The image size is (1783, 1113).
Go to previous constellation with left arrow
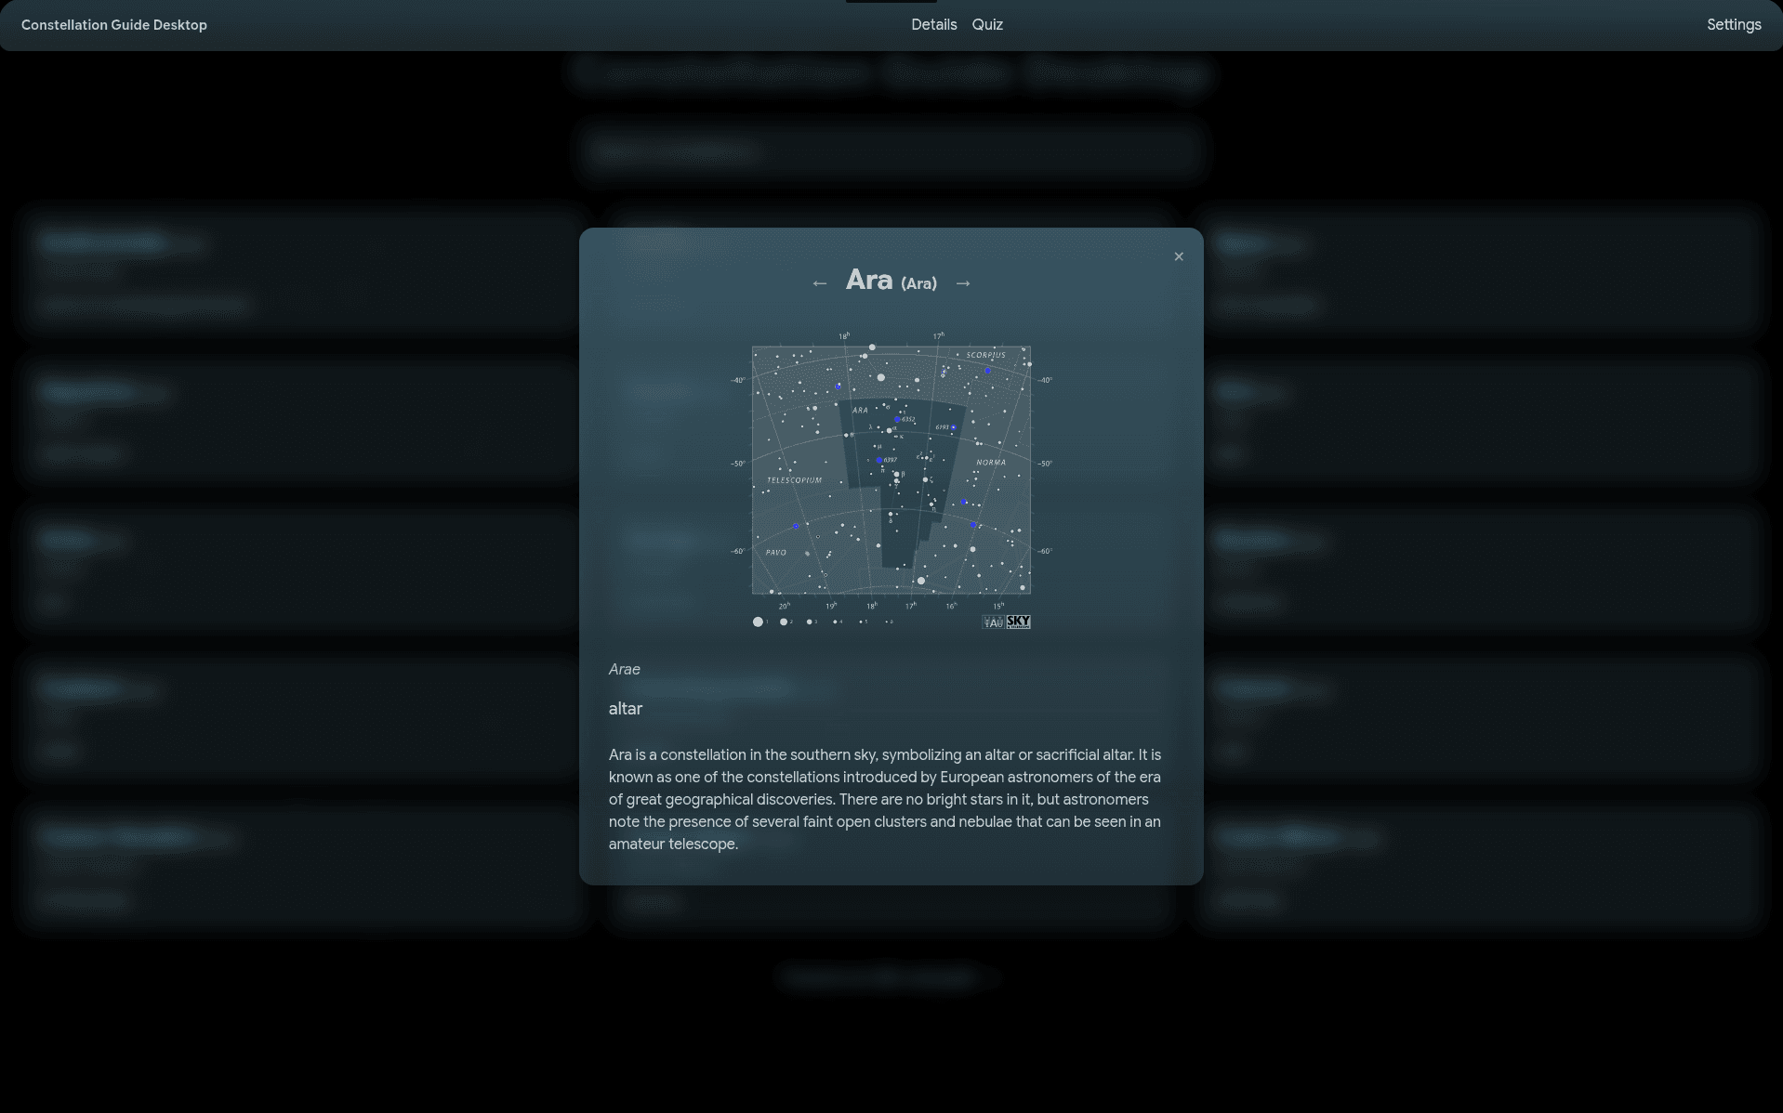819,283
